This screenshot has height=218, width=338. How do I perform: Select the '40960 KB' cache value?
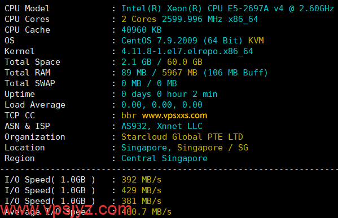pos(142,30)
